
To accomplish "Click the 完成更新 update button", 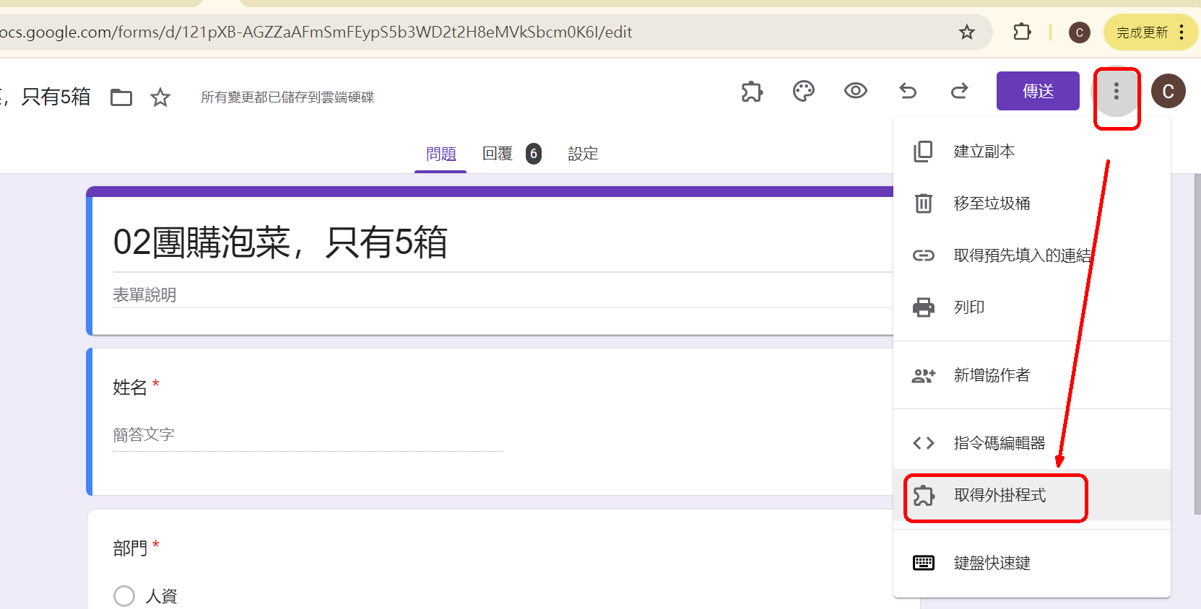I will [x=1141, y=32].
